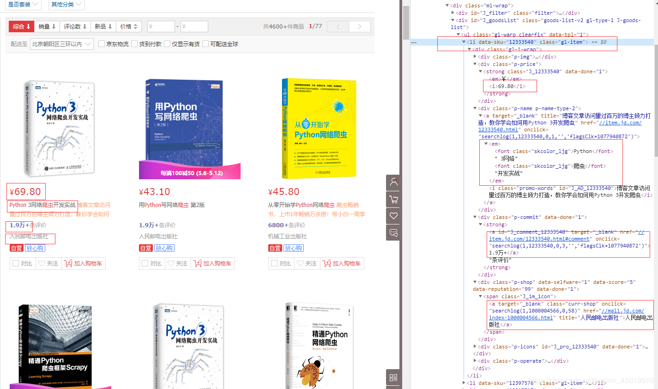Expand the li data-sku 12397576 node
The height and width of the screenshot is (389, 658).
coord(464,383)
